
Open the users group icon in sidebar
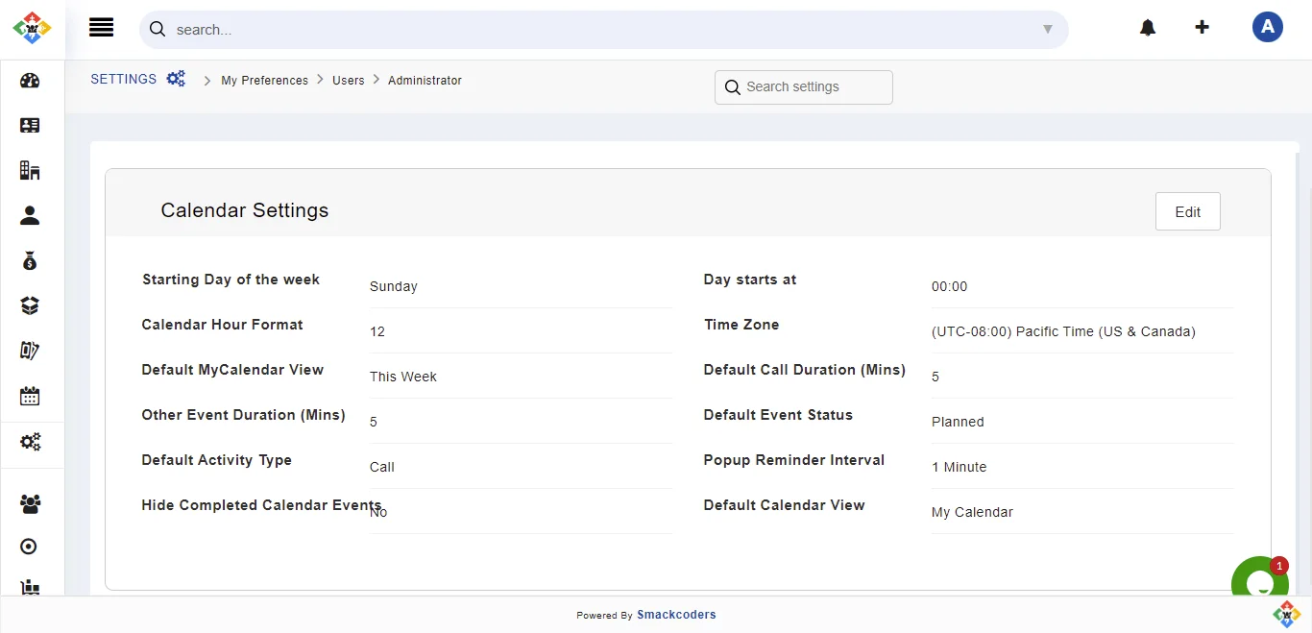pos(30,503)
